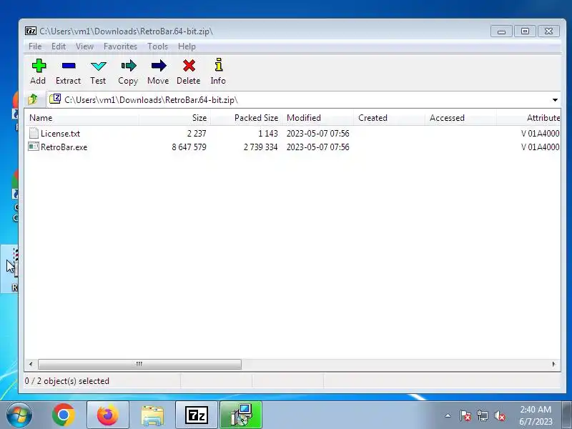Viewport: 572px width, 429px height.
Task: Launch Google Chrome from the taskbar
Action: pos(64,415)
